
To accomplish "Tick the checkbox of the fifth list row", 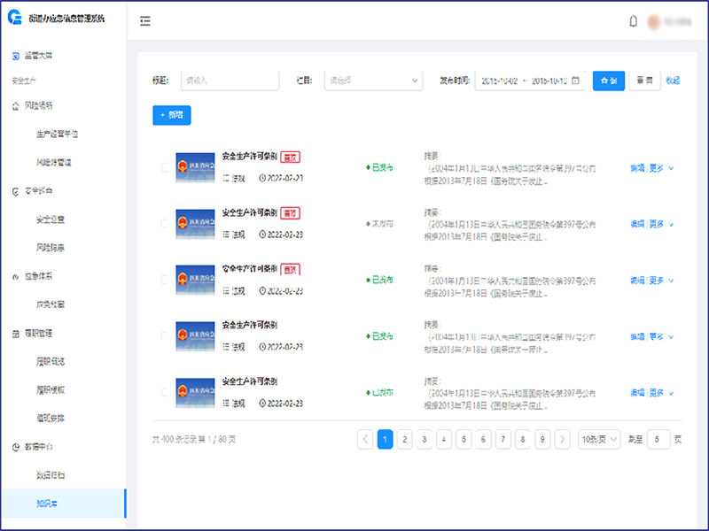I will [165, 392].
